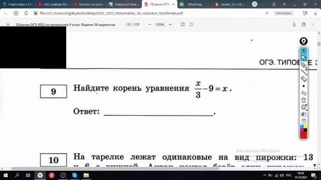This screenshot has height=180, width=321.
Task: Open a new browser tab with plus button
Action: pos(254,4)
